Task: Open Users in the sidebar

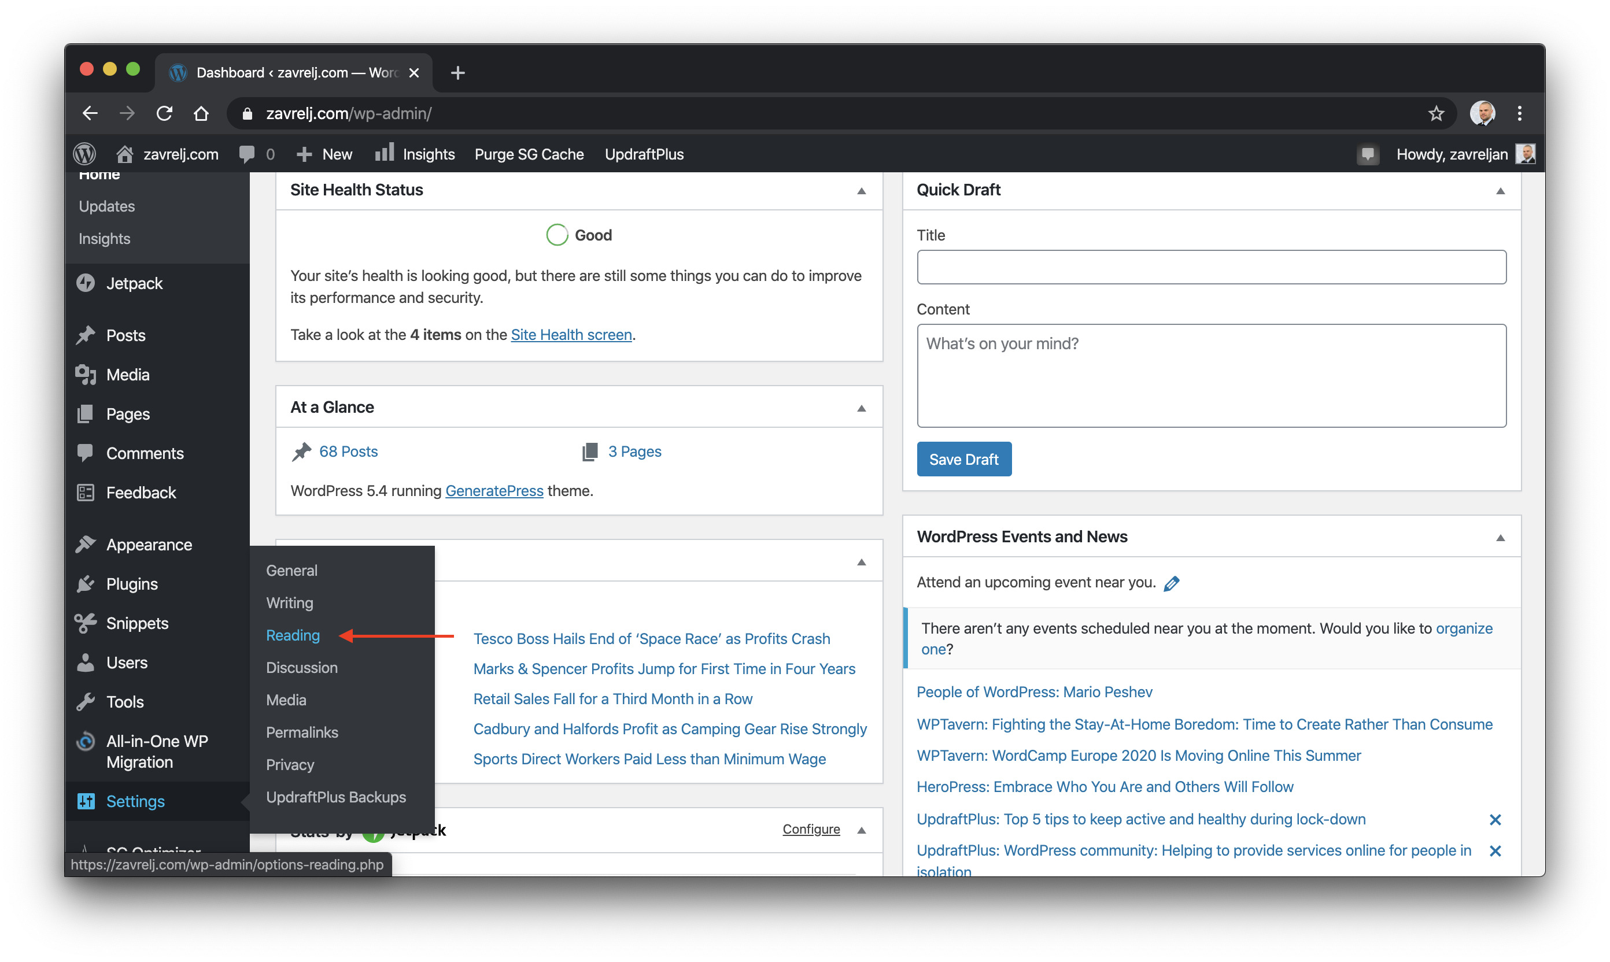Action: (x=127, y=663)
